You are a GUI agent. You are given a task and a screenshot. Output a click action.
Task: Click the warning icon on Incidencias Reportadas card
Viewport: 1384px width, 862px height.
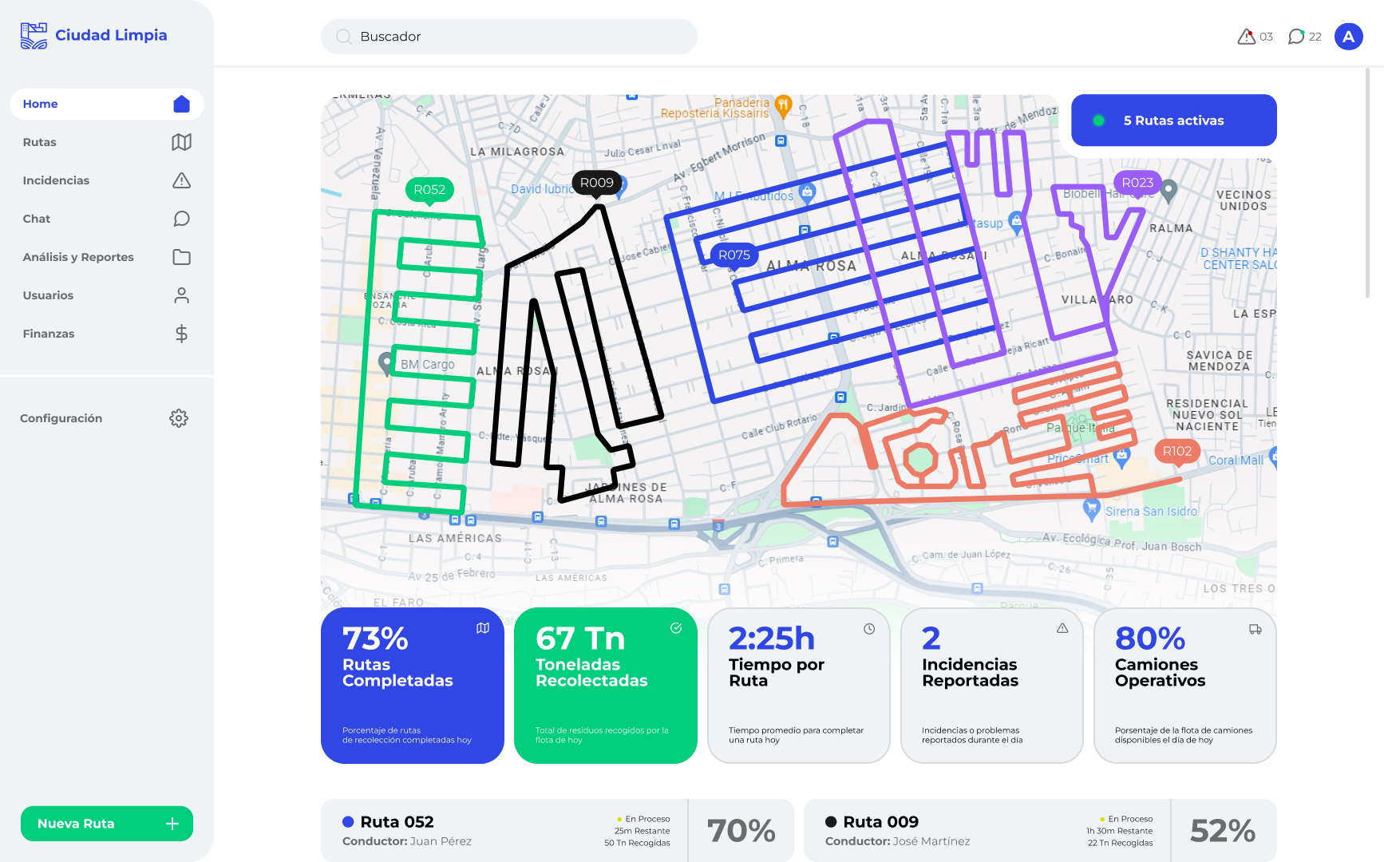tap(1062, 628)
